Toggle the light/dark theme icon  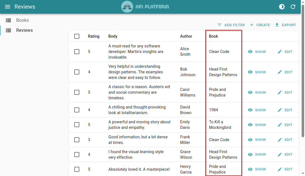pos(282,7)
